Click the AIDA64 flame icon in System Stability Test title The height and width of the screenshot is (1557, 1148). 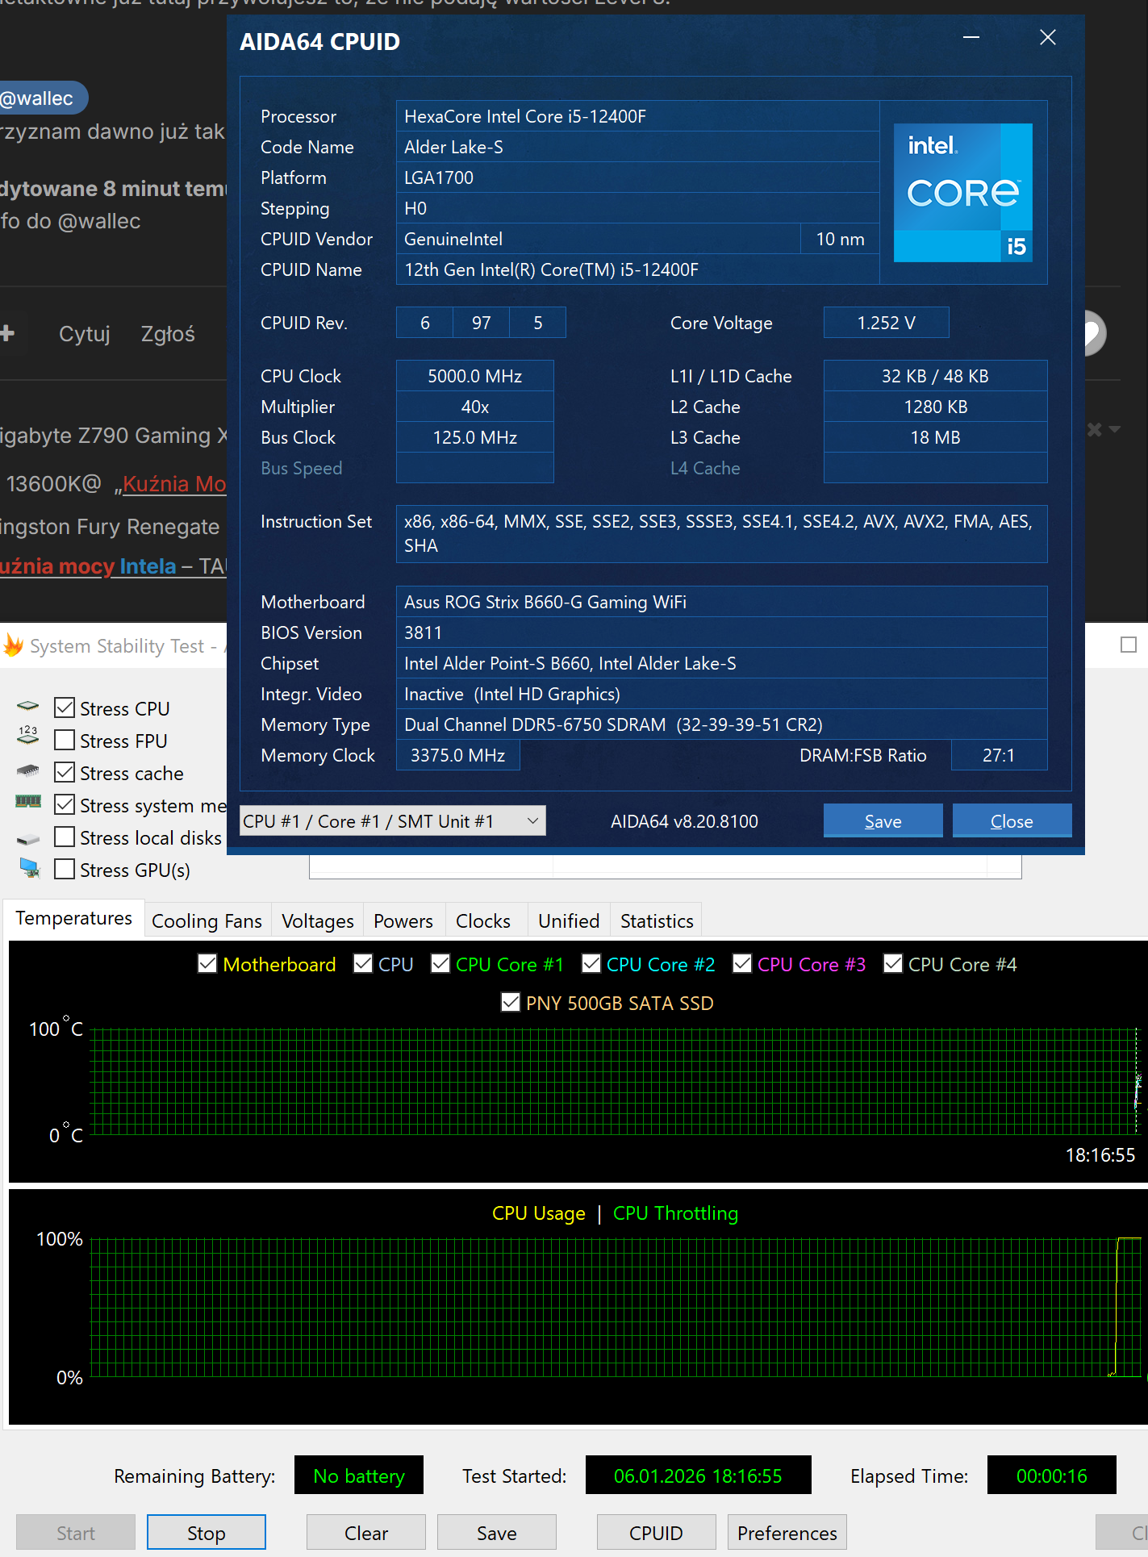(14, 645)
